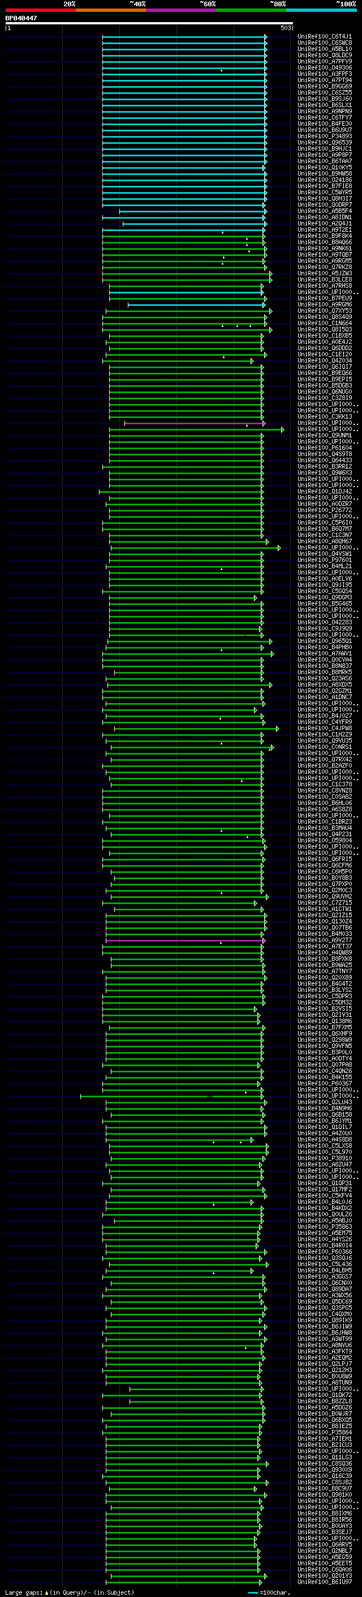Click the green alignment bar for UniRef100_Q4Z034
Screen dimensions: 362x1597
178,361
